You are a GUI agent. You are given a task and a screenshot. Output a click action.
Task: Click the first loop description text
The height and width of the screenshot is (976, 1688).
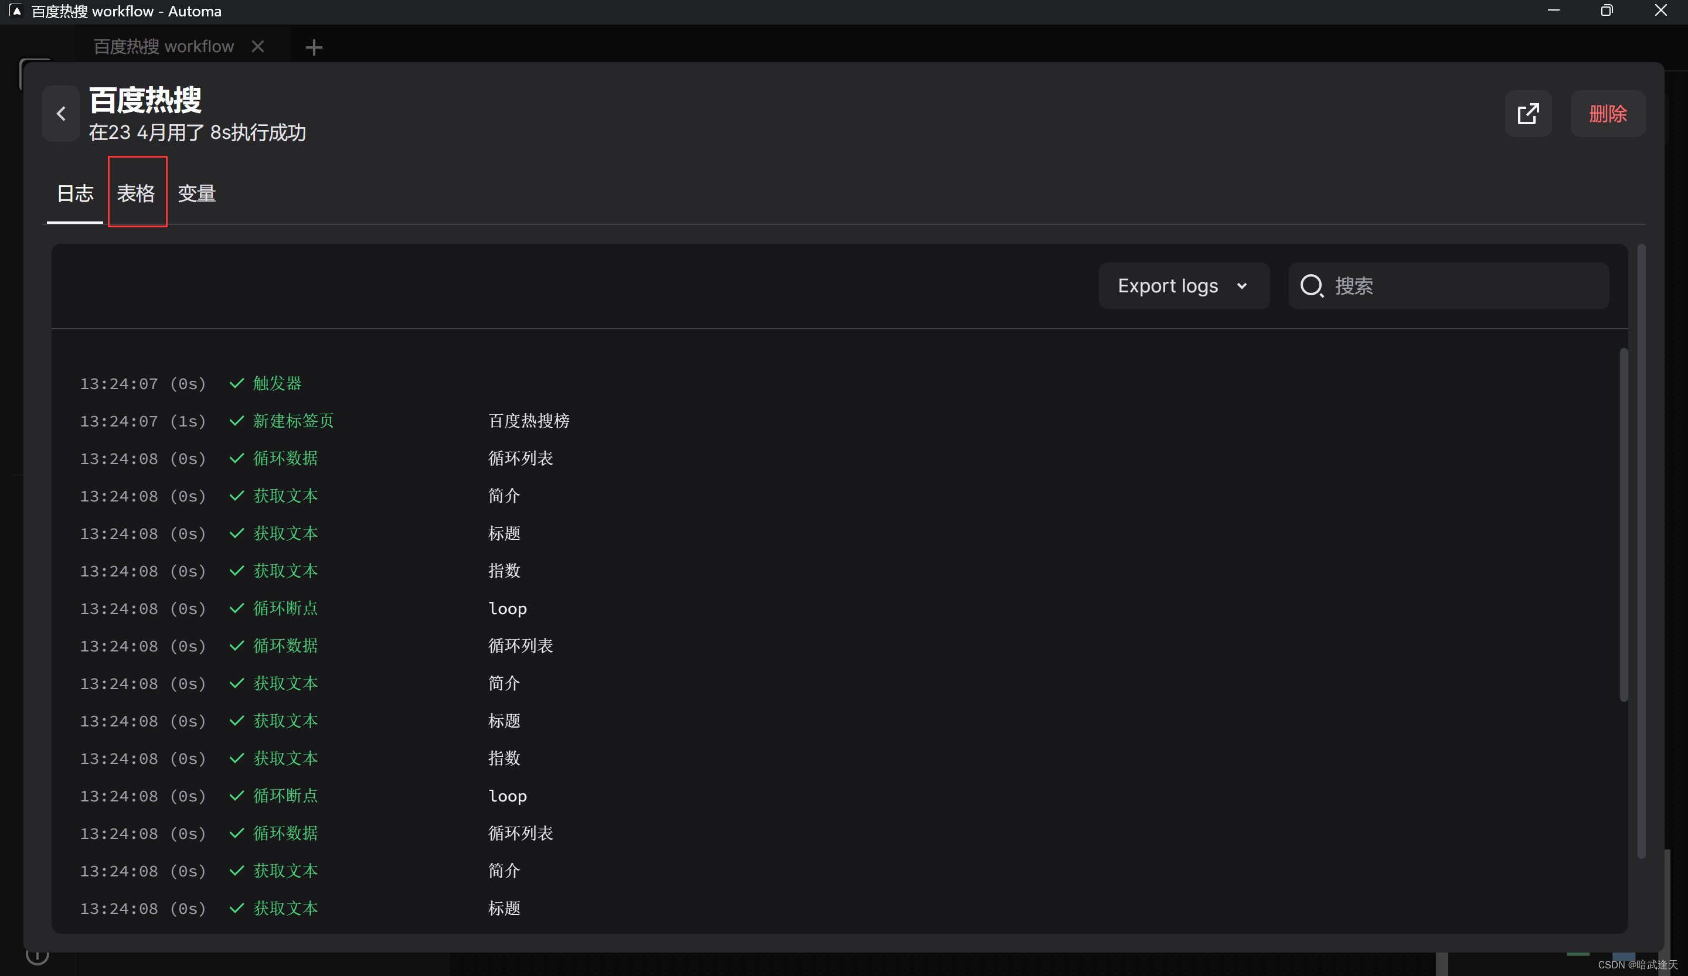pos(507,609)
